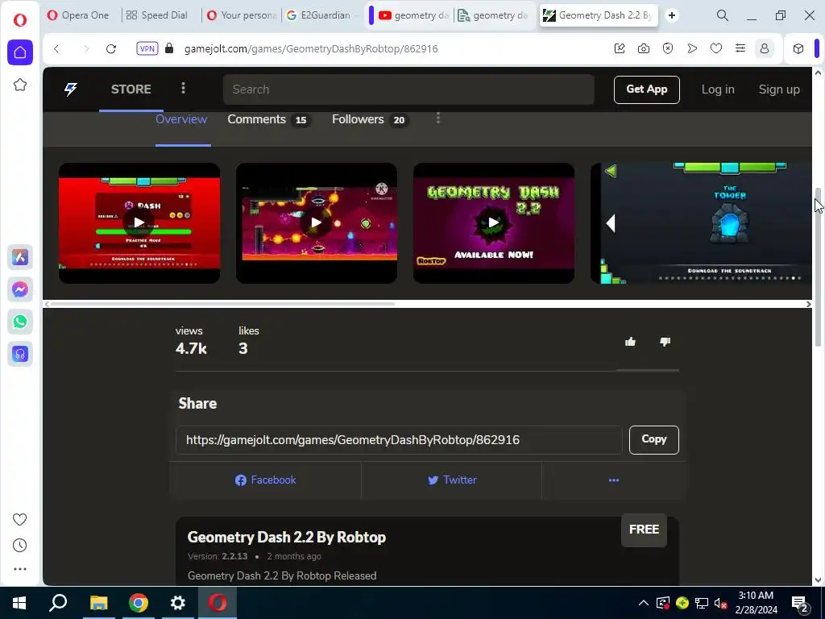Go back to previous page
The image size is (825, 619).
(57, 49)
